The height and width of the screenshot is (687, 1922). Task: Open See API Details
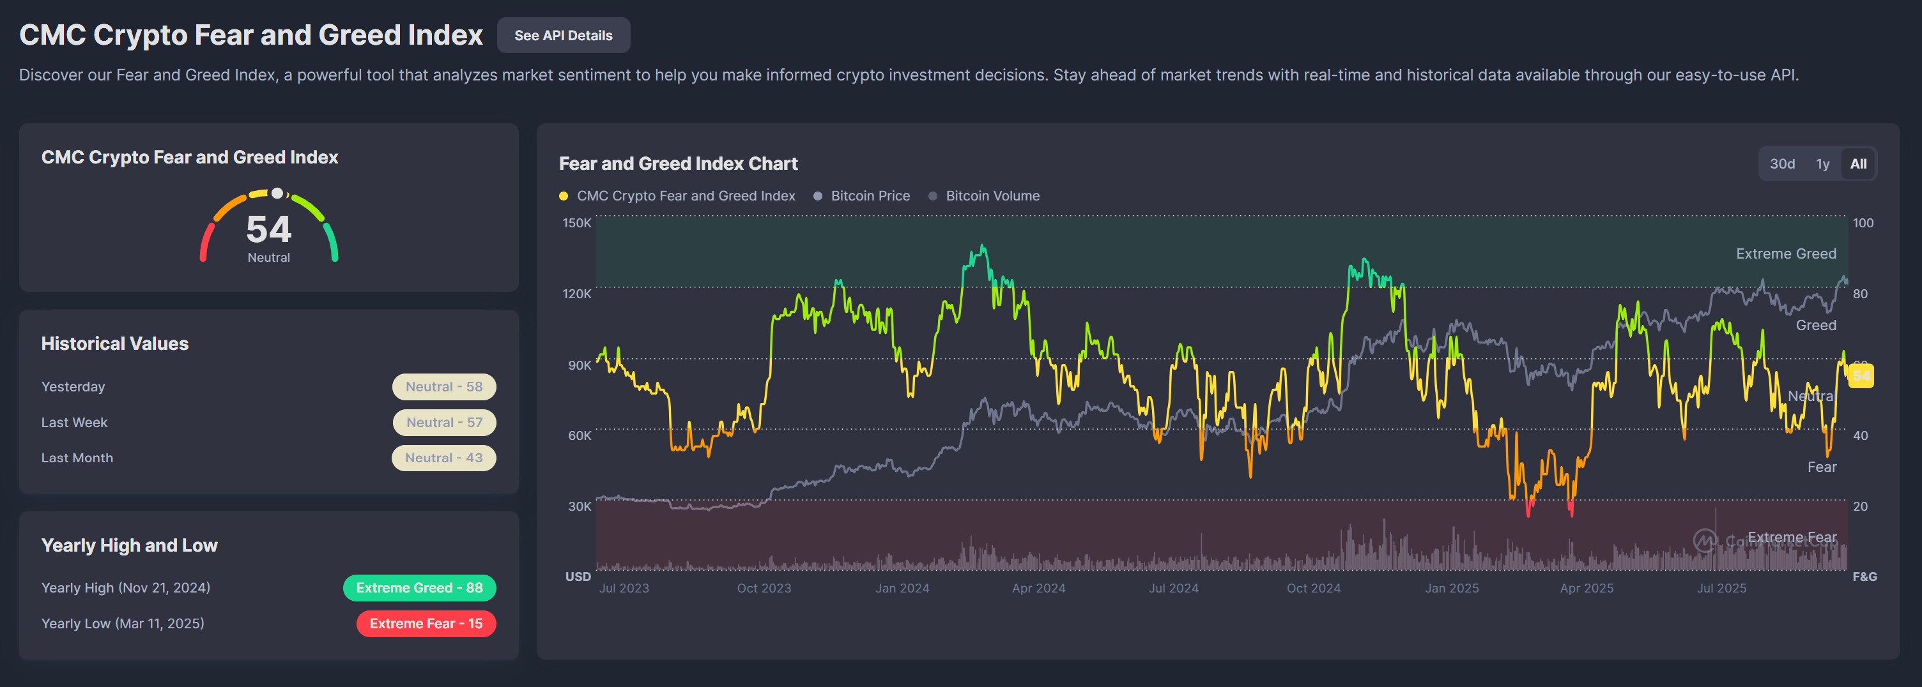[564, 35]
